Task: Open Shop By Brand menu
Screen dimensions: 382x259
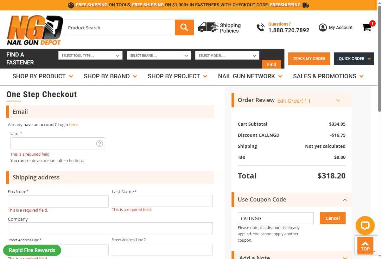Action: click(x=110, y=76)
